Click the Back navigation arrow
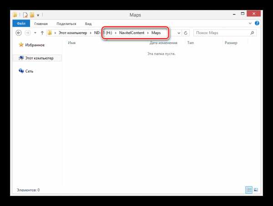Screen dimensions: 273x206 pos(19,33)
